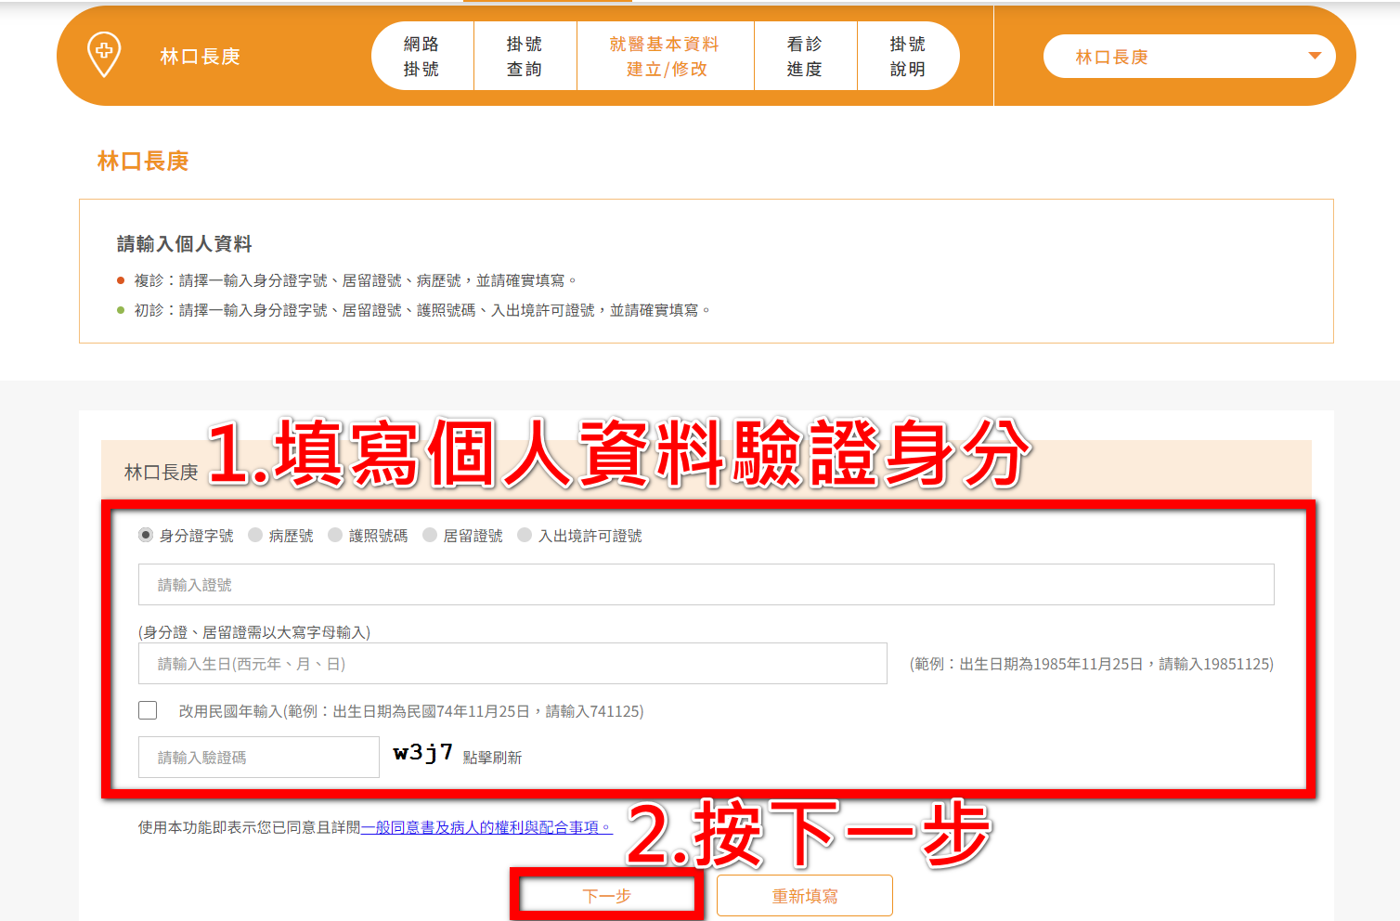Click the 範例 19851125 birthday hint
Viewport: 1400px width, 921px height.
(1092, 664)
